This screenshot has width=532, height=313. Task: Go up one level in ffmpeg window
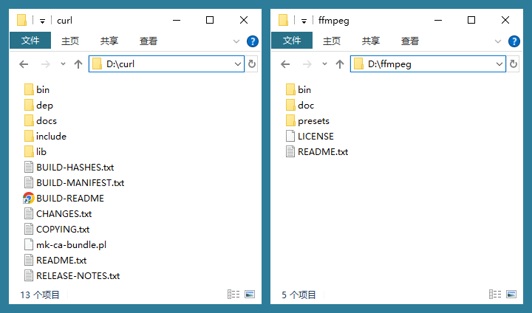point(340,64)
